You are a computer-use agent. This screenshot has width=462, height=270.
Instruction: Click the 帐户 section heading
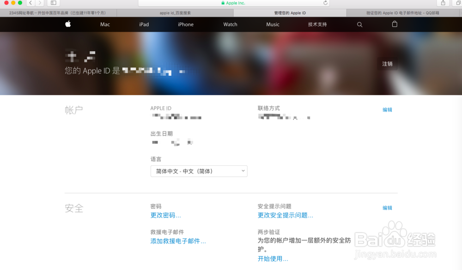pos(73,110)
